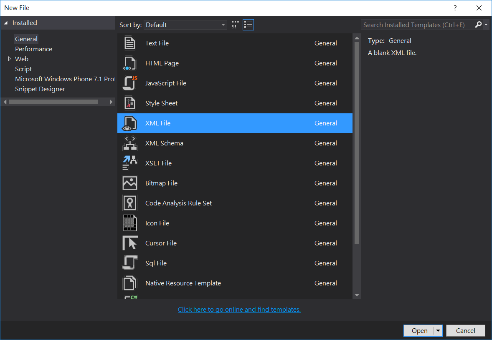Viewport: 492px width, 340px height.
Task: Select the Sql File template icon
Action: point(129,263)
